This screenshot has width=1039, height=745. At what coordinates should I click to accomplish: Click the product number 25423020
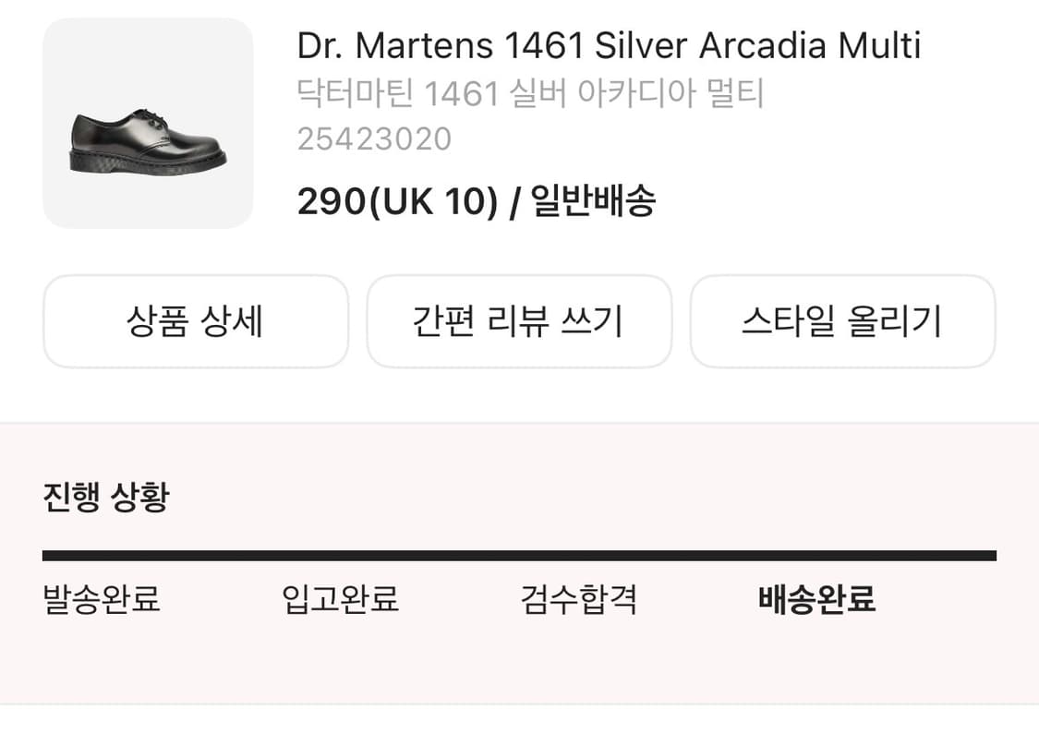coord(372,138)
